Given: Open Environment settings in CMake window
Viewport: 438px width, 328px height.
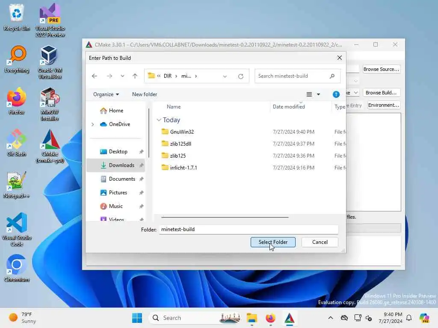Looking at the screenshot, I should pos(384,105).
